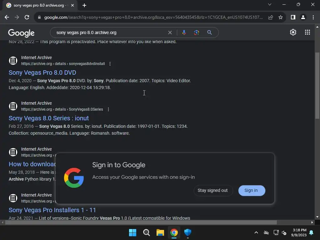This screenshot has height=240, width=320.
Task: Open File Explorer from the taskbar
Action: tap(160, 232)
